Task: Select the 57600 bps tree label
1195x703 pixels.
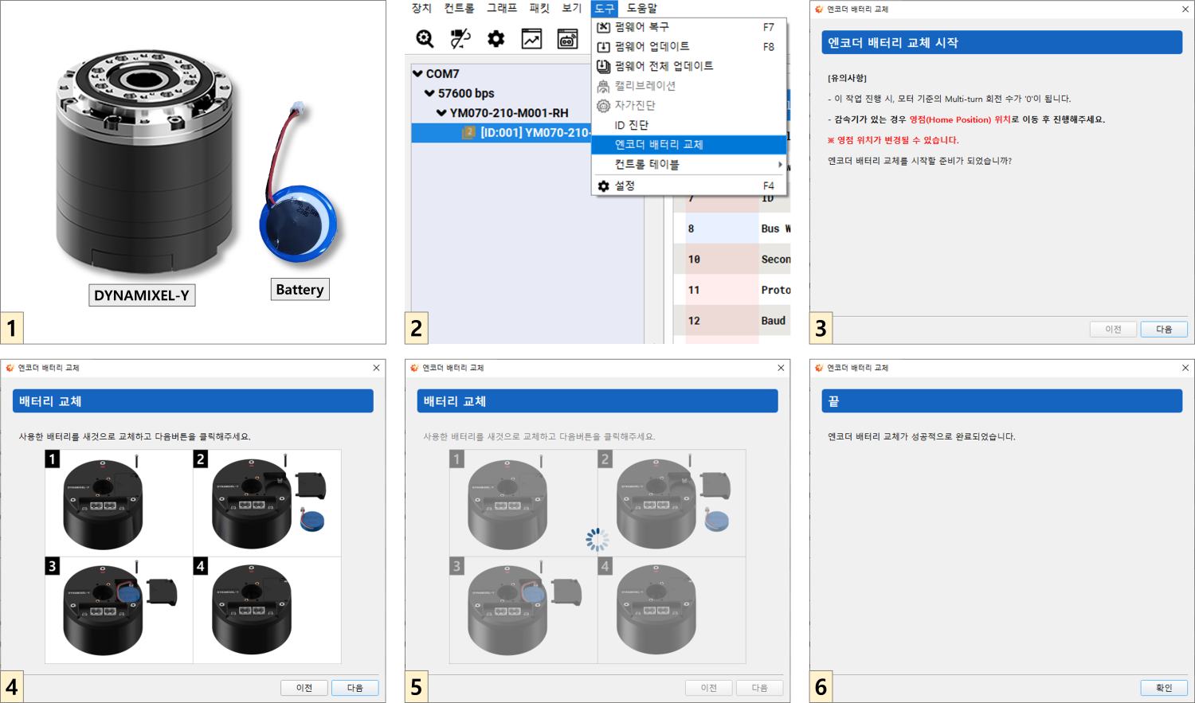Action: (x=466, y=93)
